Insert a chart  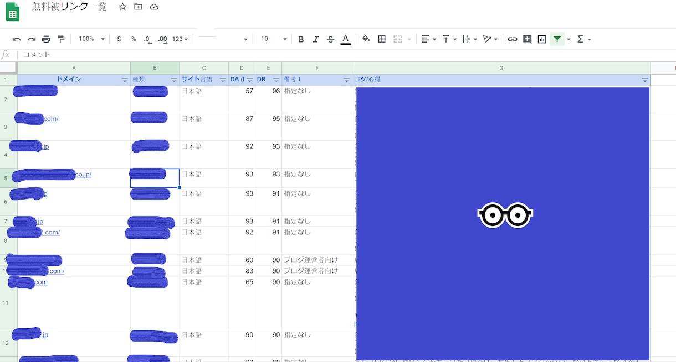pos(542,39)
